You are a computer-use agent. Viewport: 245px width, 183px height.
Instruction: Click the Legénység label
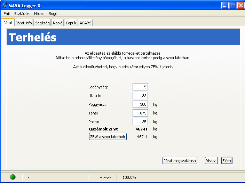pos(98,87)
